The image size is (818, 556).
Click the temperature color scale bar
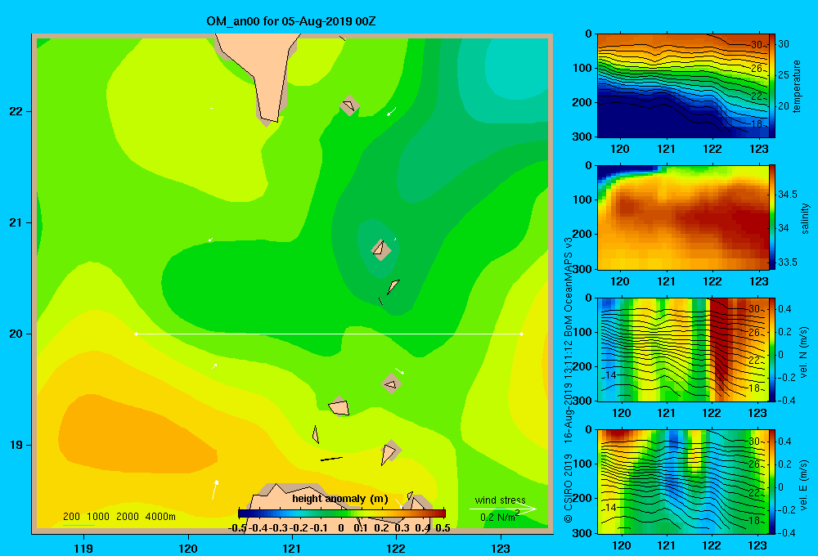(x=772, y=86)
